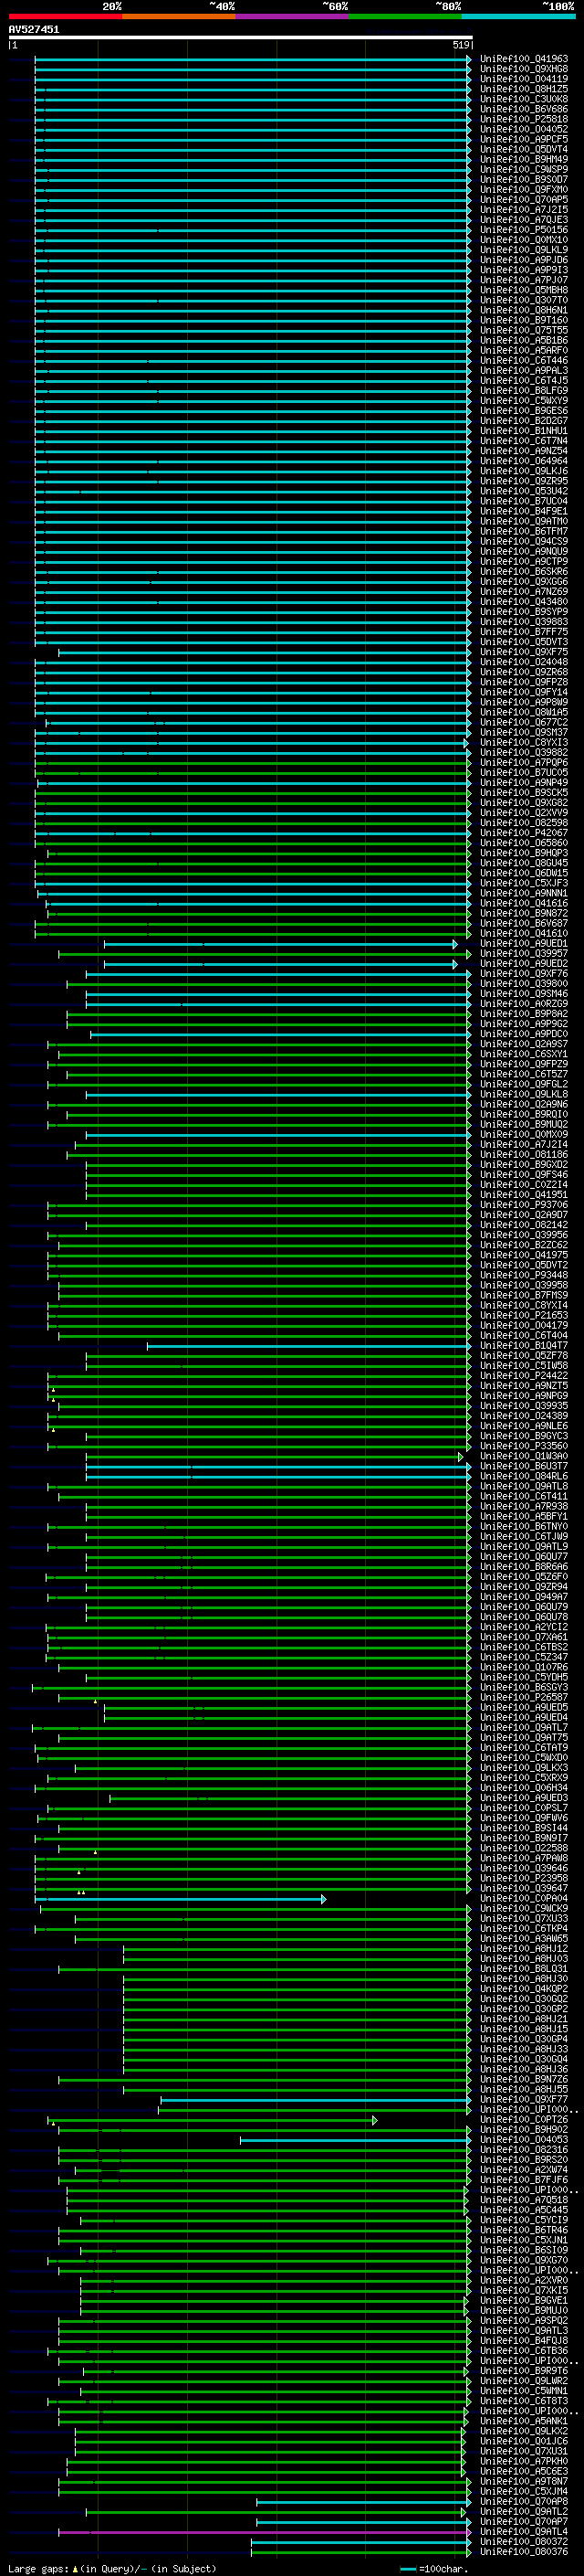Select hit label UniRef100_Q01JC6
The width and height of the screenshot is (584, 2576).
523,2441
